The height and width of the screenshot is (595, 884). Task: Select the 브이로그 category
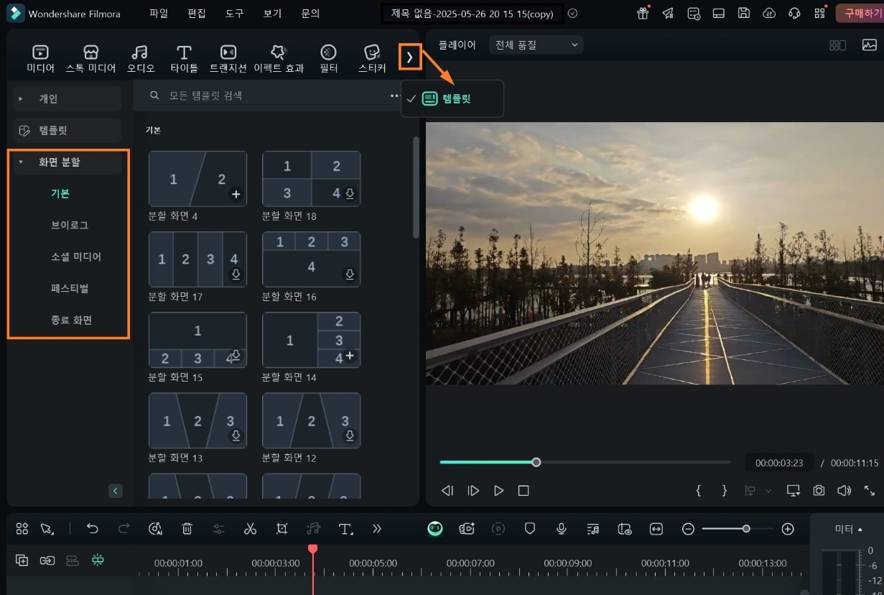pyautogui.click(x=69, y=225)
